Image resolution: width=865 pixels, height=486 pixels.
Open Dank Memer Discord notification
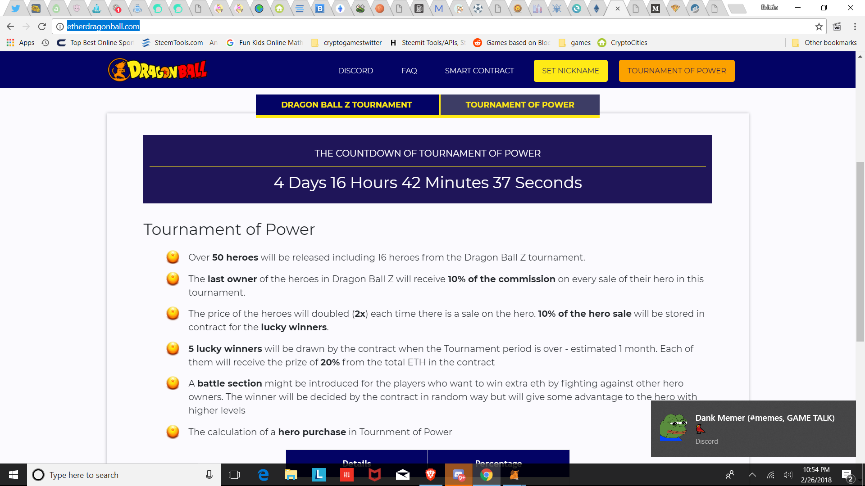pyautogui.click(x=753, y=428)
